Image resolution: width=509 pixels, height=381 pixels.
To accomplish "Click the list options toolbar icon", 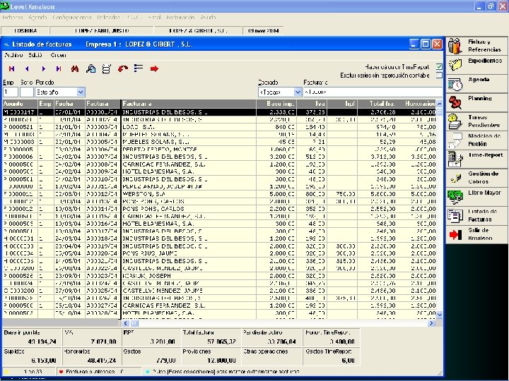I will (139, 68).
